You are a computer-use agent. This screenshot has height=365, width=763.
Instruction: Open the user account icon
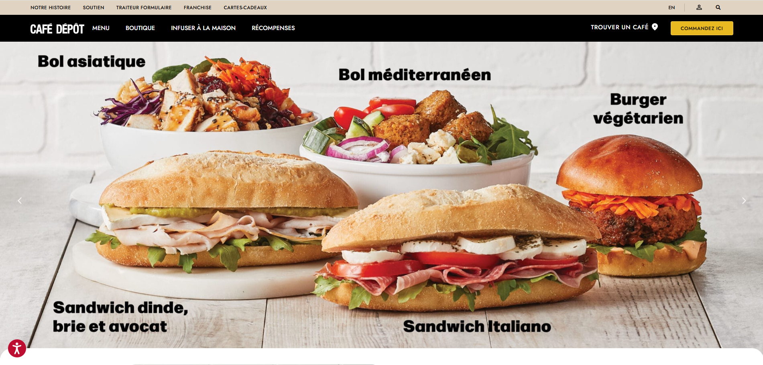tap(699, 7)
